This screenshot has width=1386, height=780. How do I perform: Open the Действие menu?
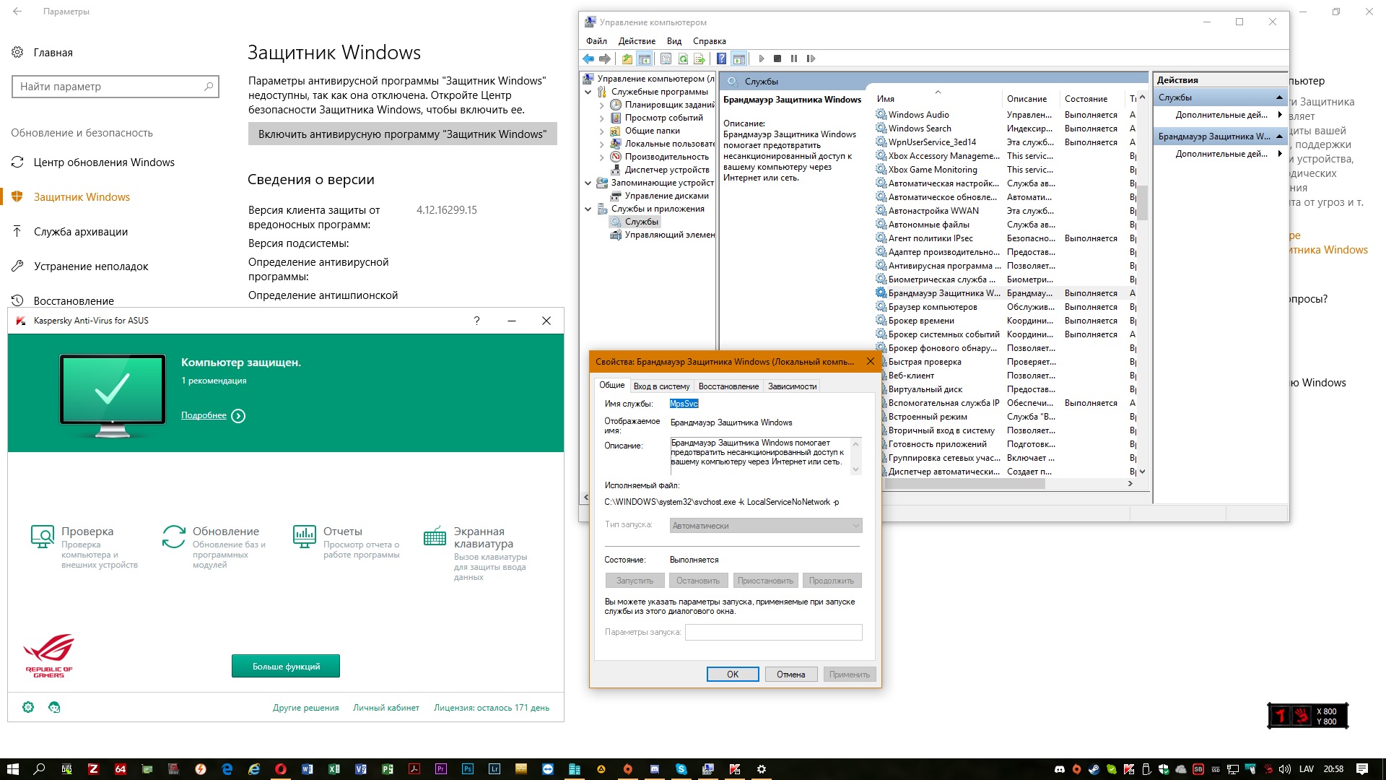637,41
